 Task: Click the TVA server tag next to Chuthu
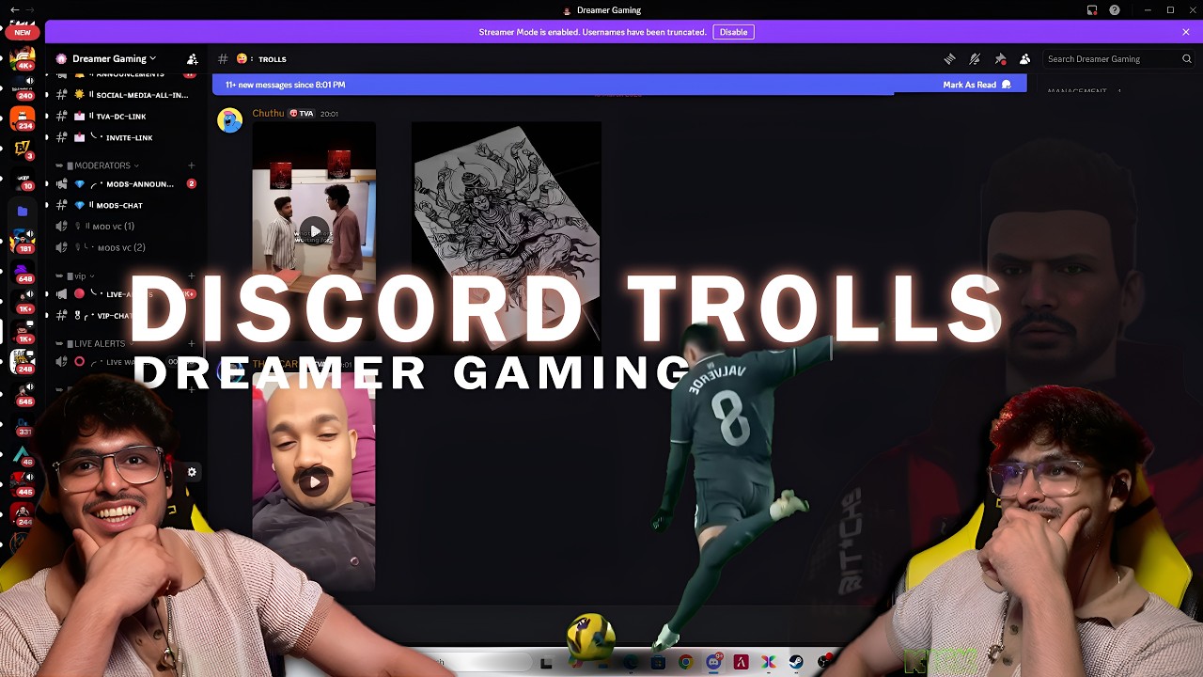click(x=302, y=114)
